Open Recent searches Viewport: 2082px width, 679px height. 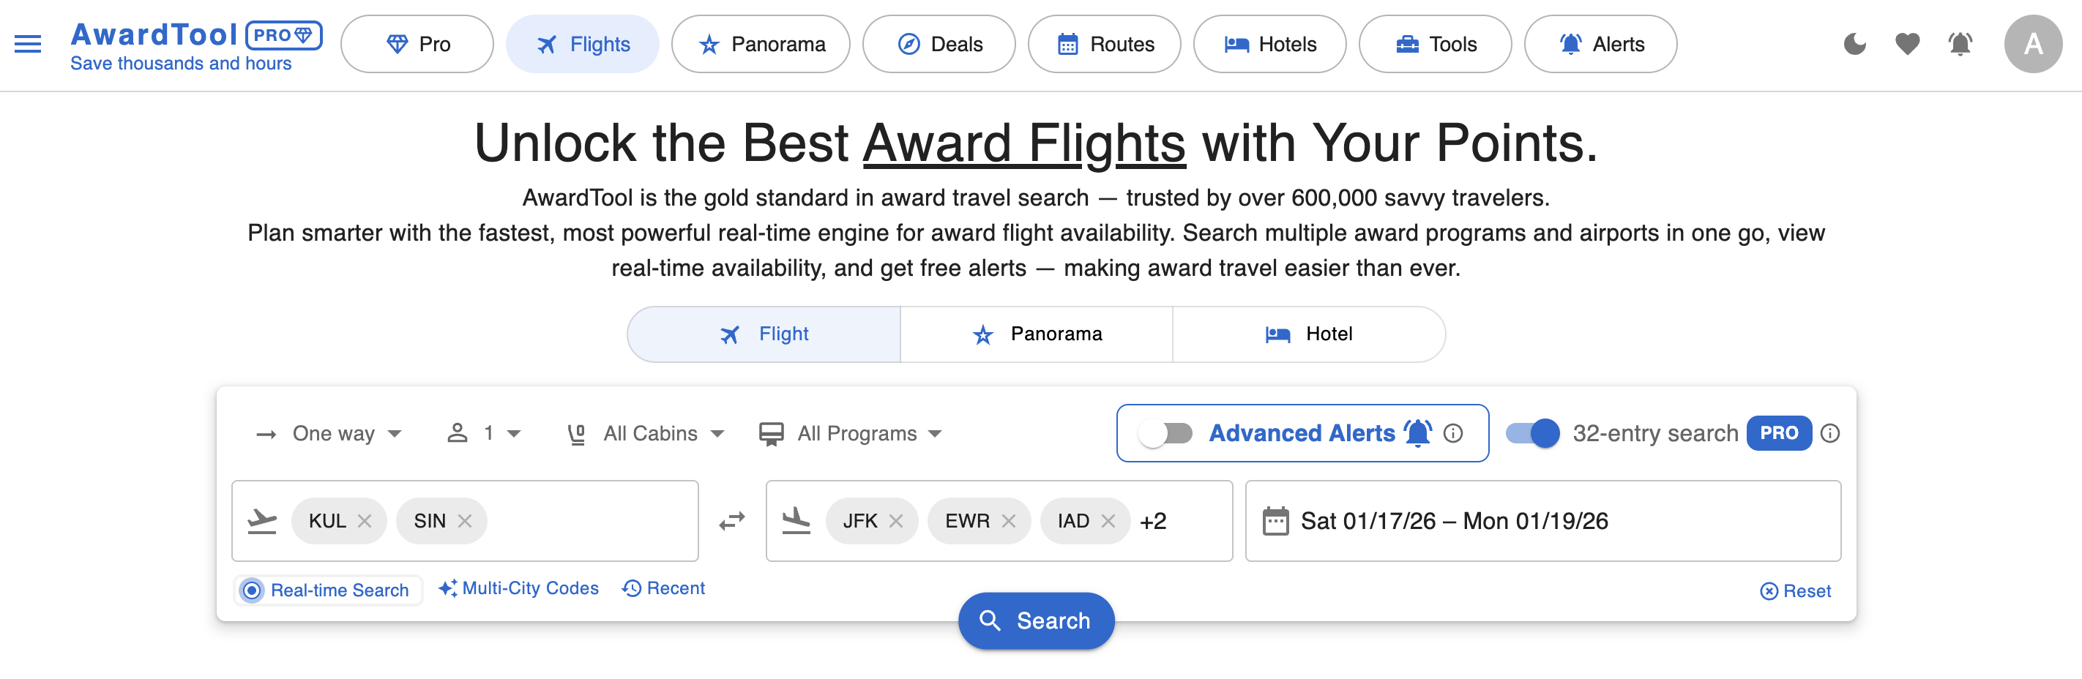click(663, 588)
